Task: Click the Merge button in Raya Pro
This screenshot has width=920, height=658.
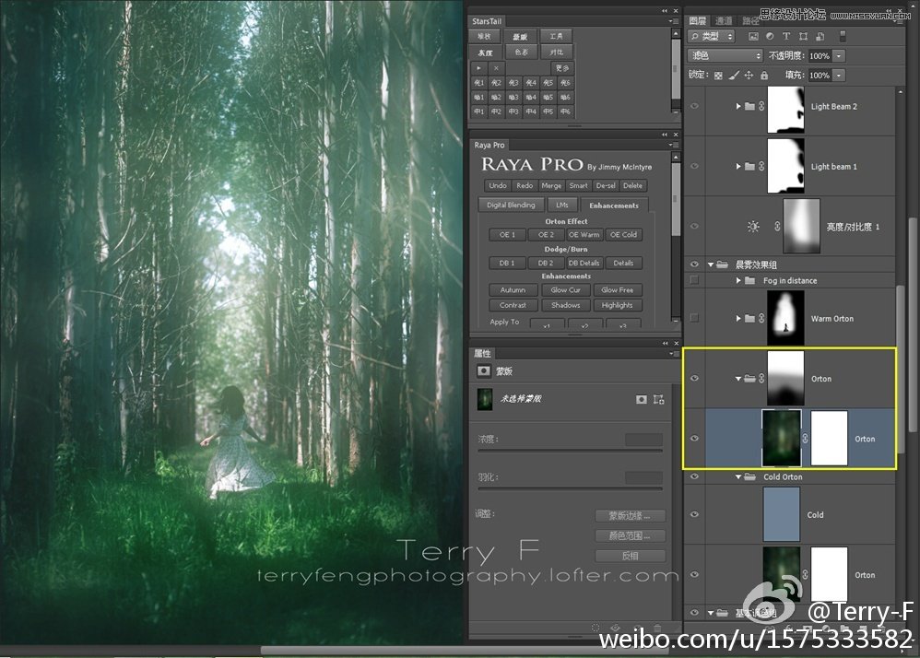Action: pyautogui.click(x=551, y=185)
